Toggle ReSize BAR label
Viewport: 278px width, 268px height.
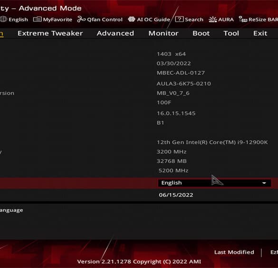coord(263,20)
